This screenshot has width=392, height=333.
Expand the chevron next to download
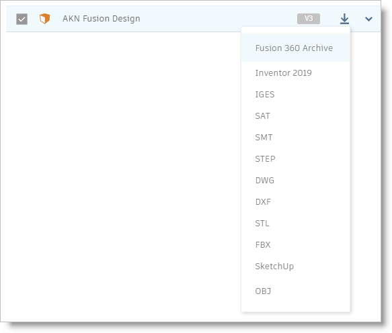[x=368, y=19]
